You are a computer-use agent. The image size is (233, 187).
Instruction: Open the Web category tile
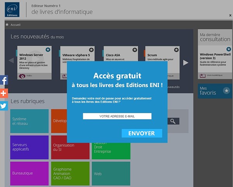pos(111,174)
